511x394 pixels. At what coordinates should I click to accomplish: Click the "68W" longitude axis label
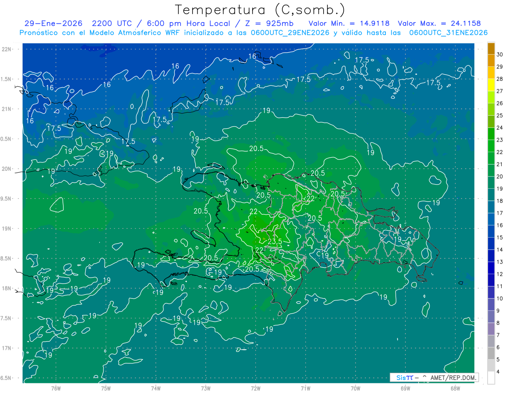[x=455, y=388]
